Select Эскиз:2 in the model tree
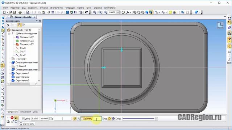The image size is (232, 130). pos(21,66)
